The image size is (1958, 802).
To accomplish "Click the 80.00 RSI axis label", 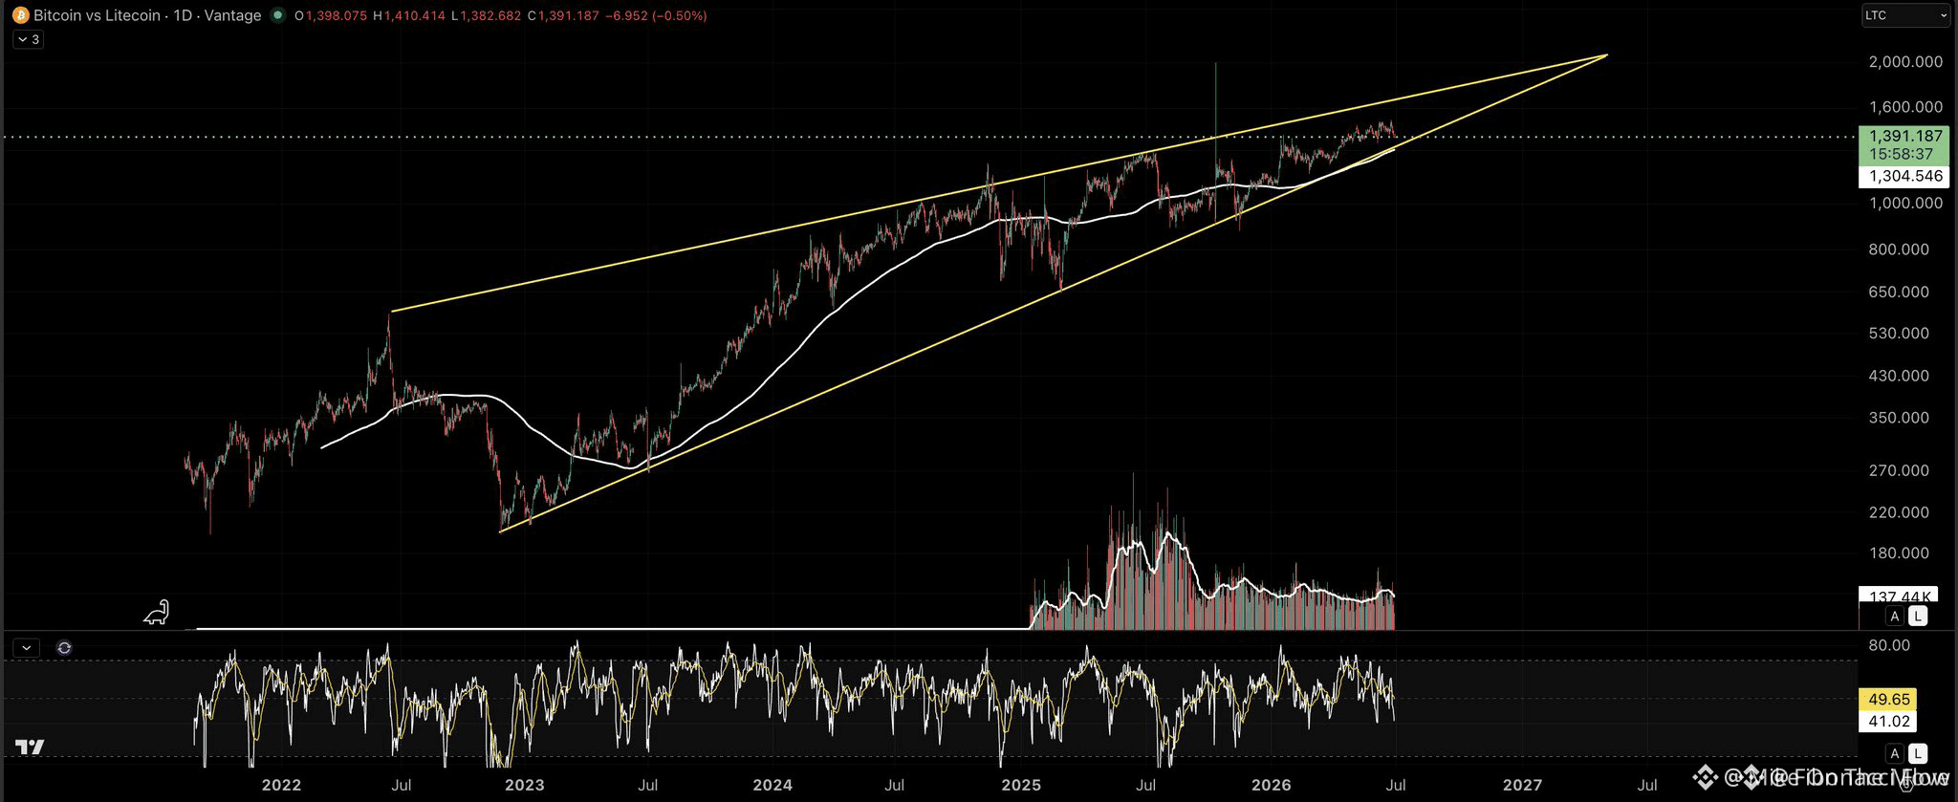I will pos(1889,646).
